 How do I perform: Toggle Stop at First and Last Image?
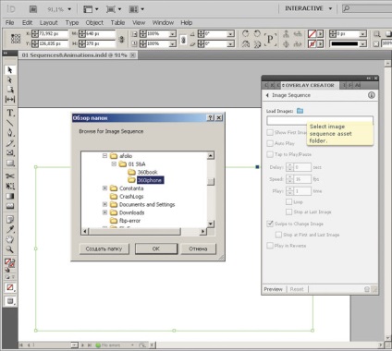tap(278, 235)
